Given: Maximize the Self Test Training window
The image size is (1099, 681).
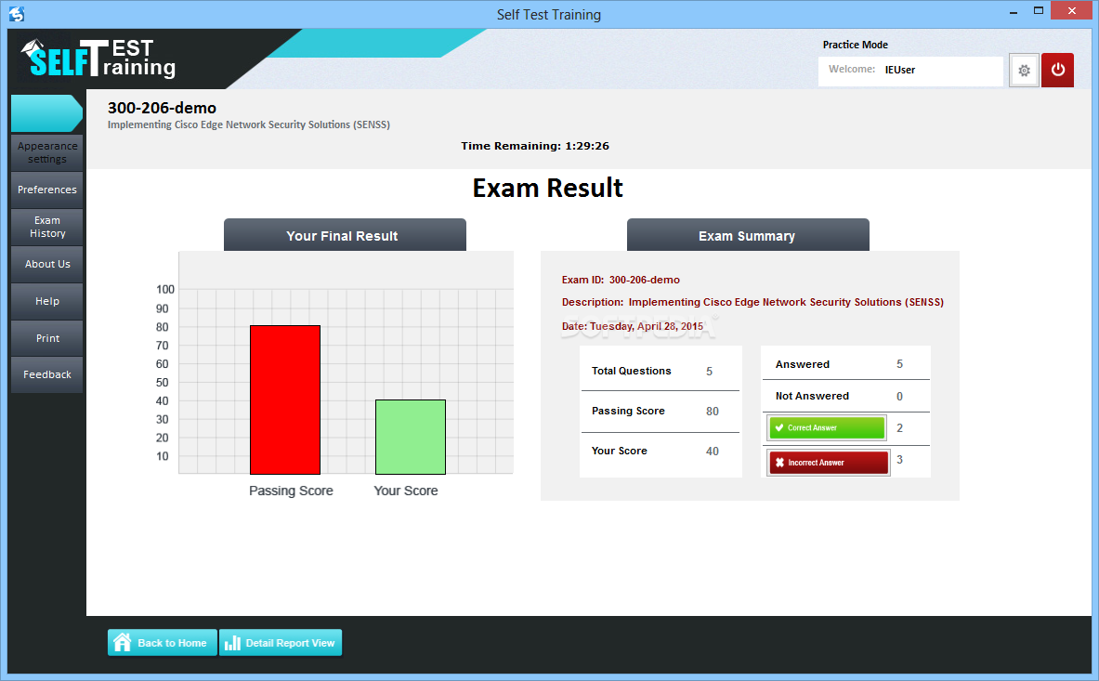Looking at the screenshot, I should (x=1039, y=11).
